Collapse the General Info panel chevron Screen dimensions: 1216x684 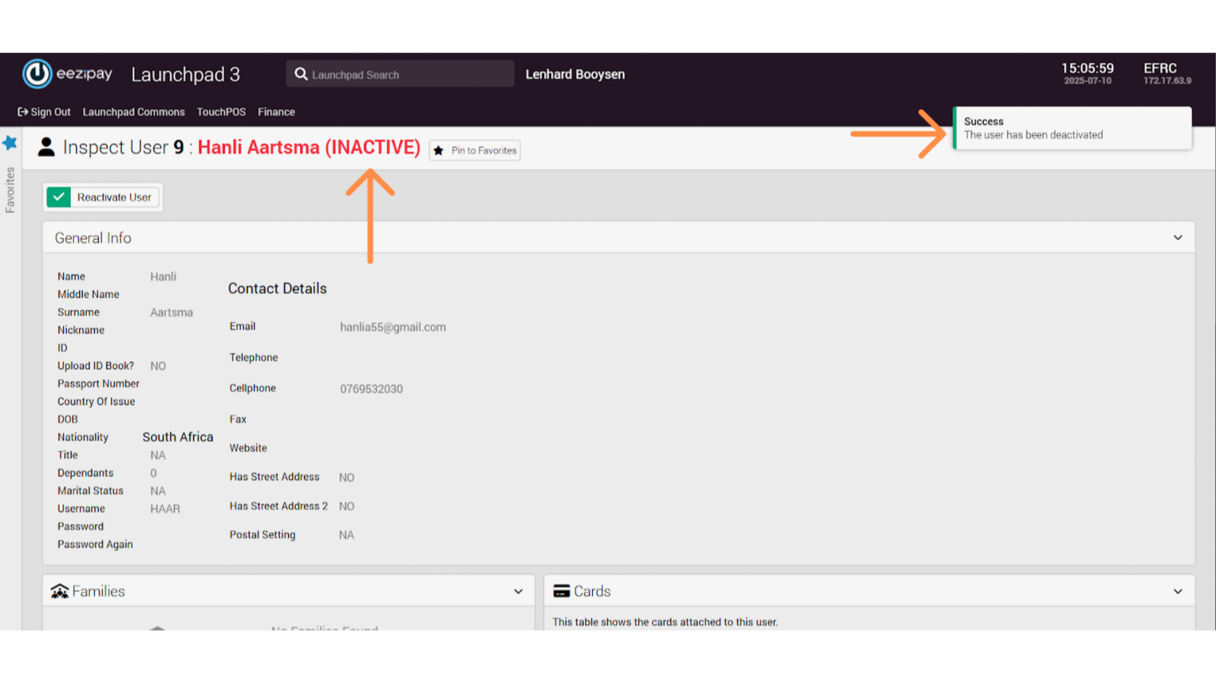[1178, 237]
